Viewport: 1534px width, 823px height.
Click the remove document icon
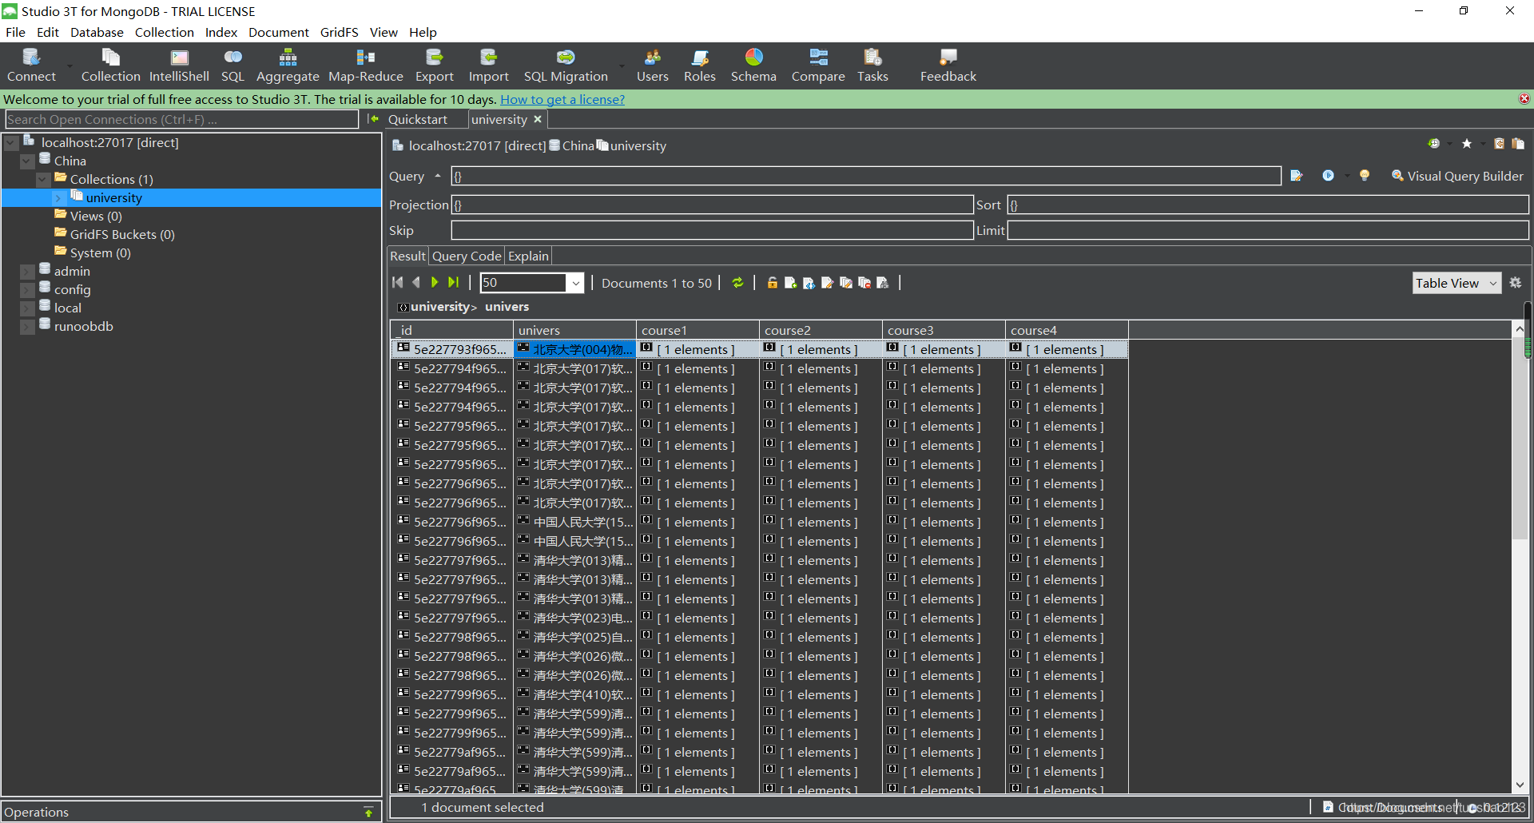[864, 283]
